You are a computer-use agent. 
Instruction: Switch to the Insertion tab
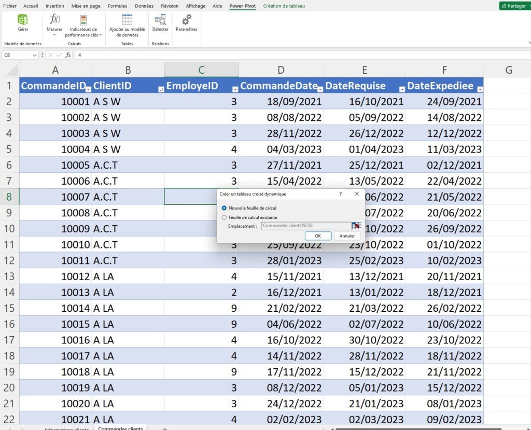(55, 6)
